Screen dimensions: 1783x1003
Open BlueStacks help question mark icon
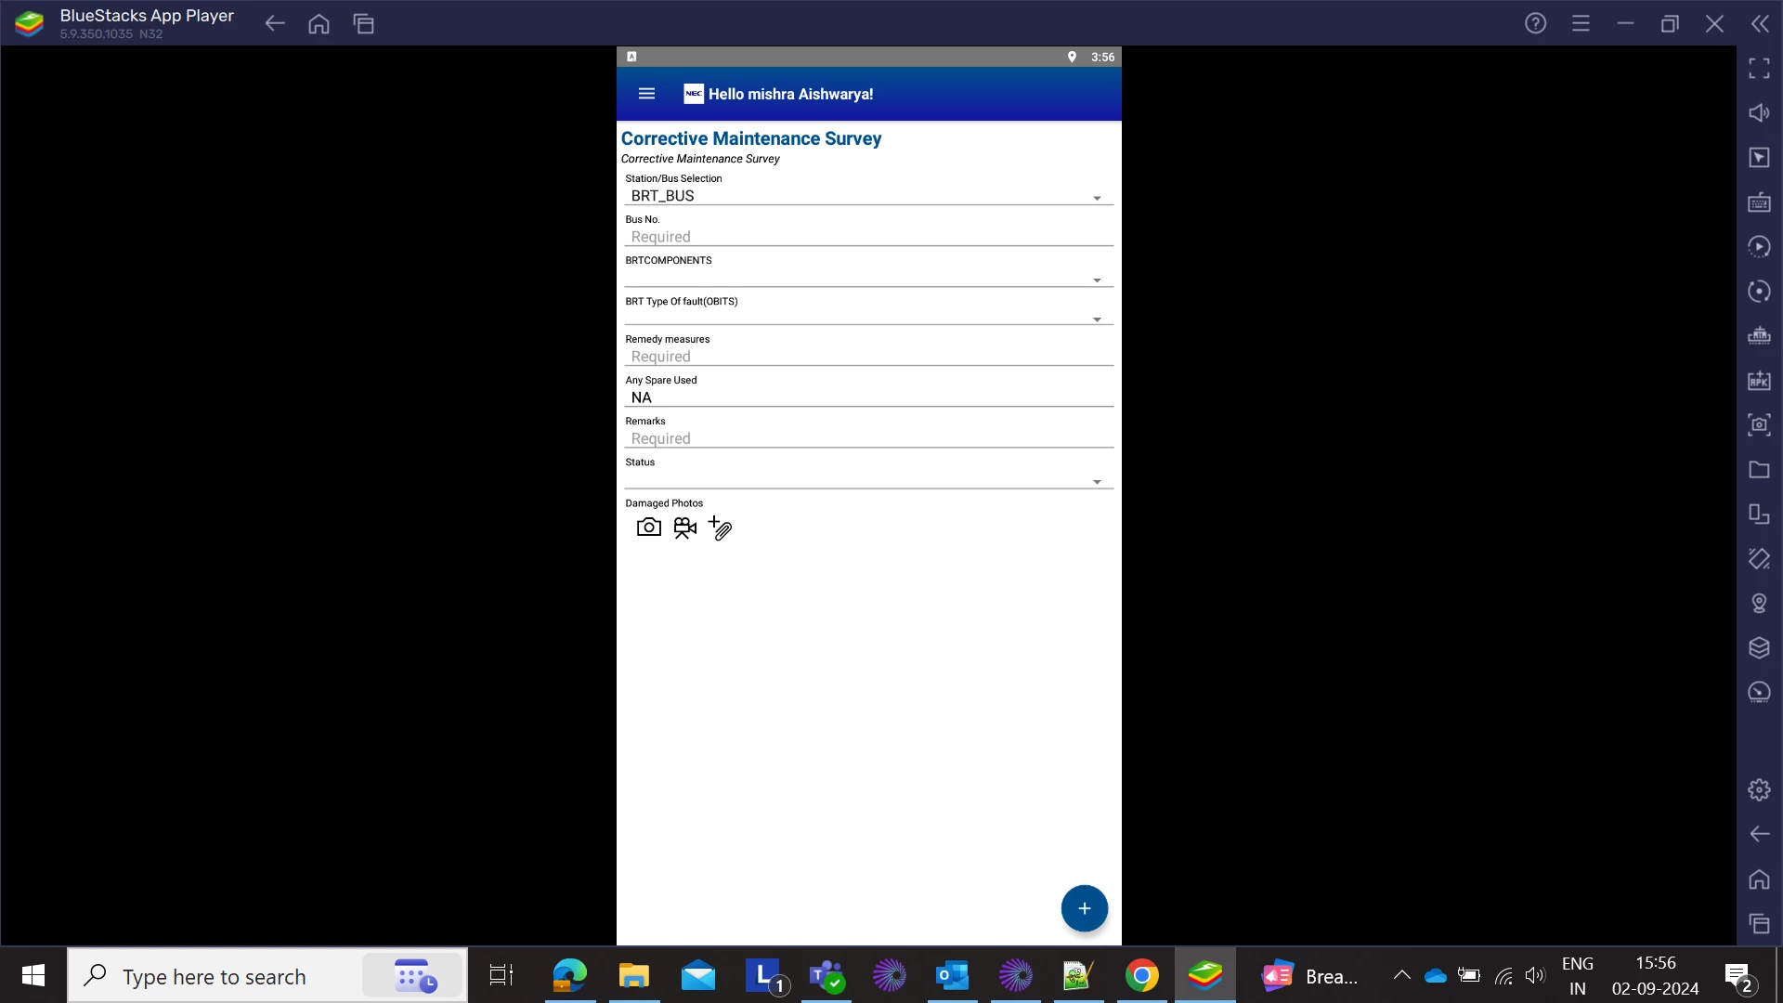[x=1535, y=23]
